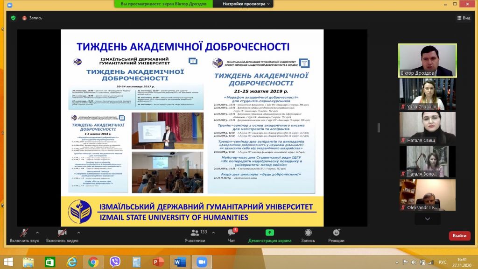
Task: Toggle the Запись record button
Action: point(308,235)
